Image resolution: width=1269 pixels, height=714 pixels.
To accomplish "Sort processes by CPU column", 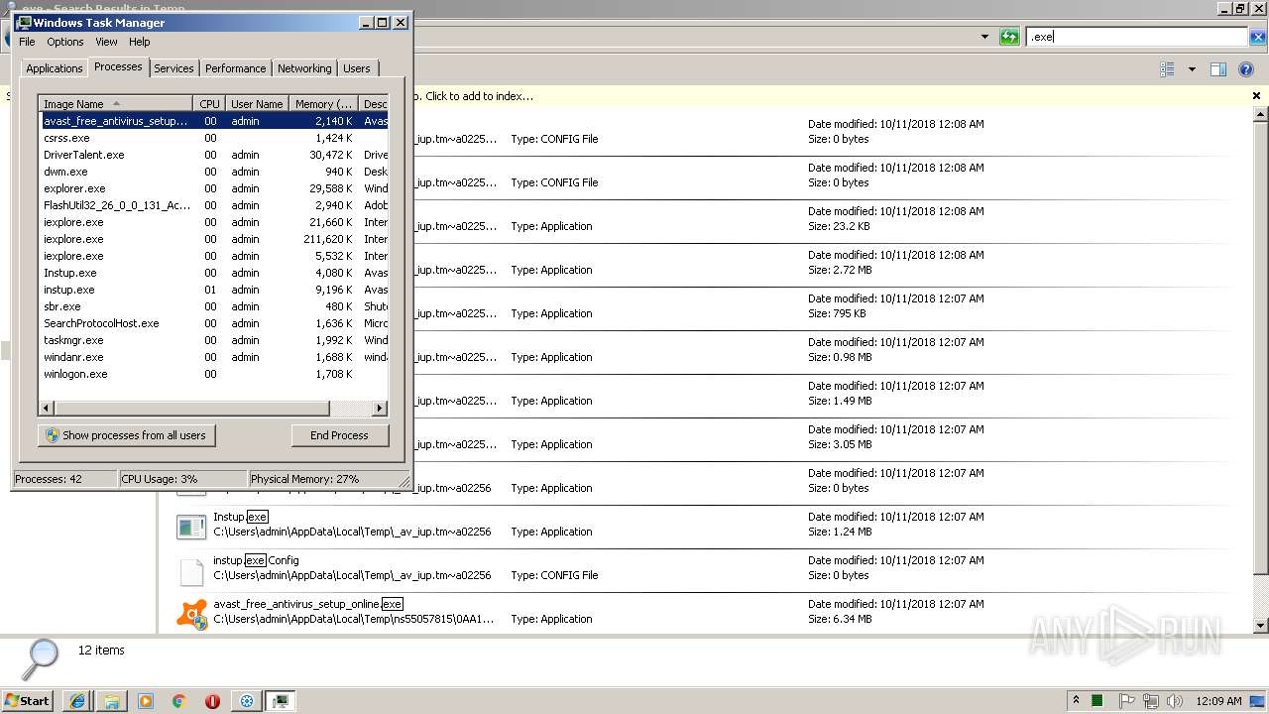I will [209, 104].
